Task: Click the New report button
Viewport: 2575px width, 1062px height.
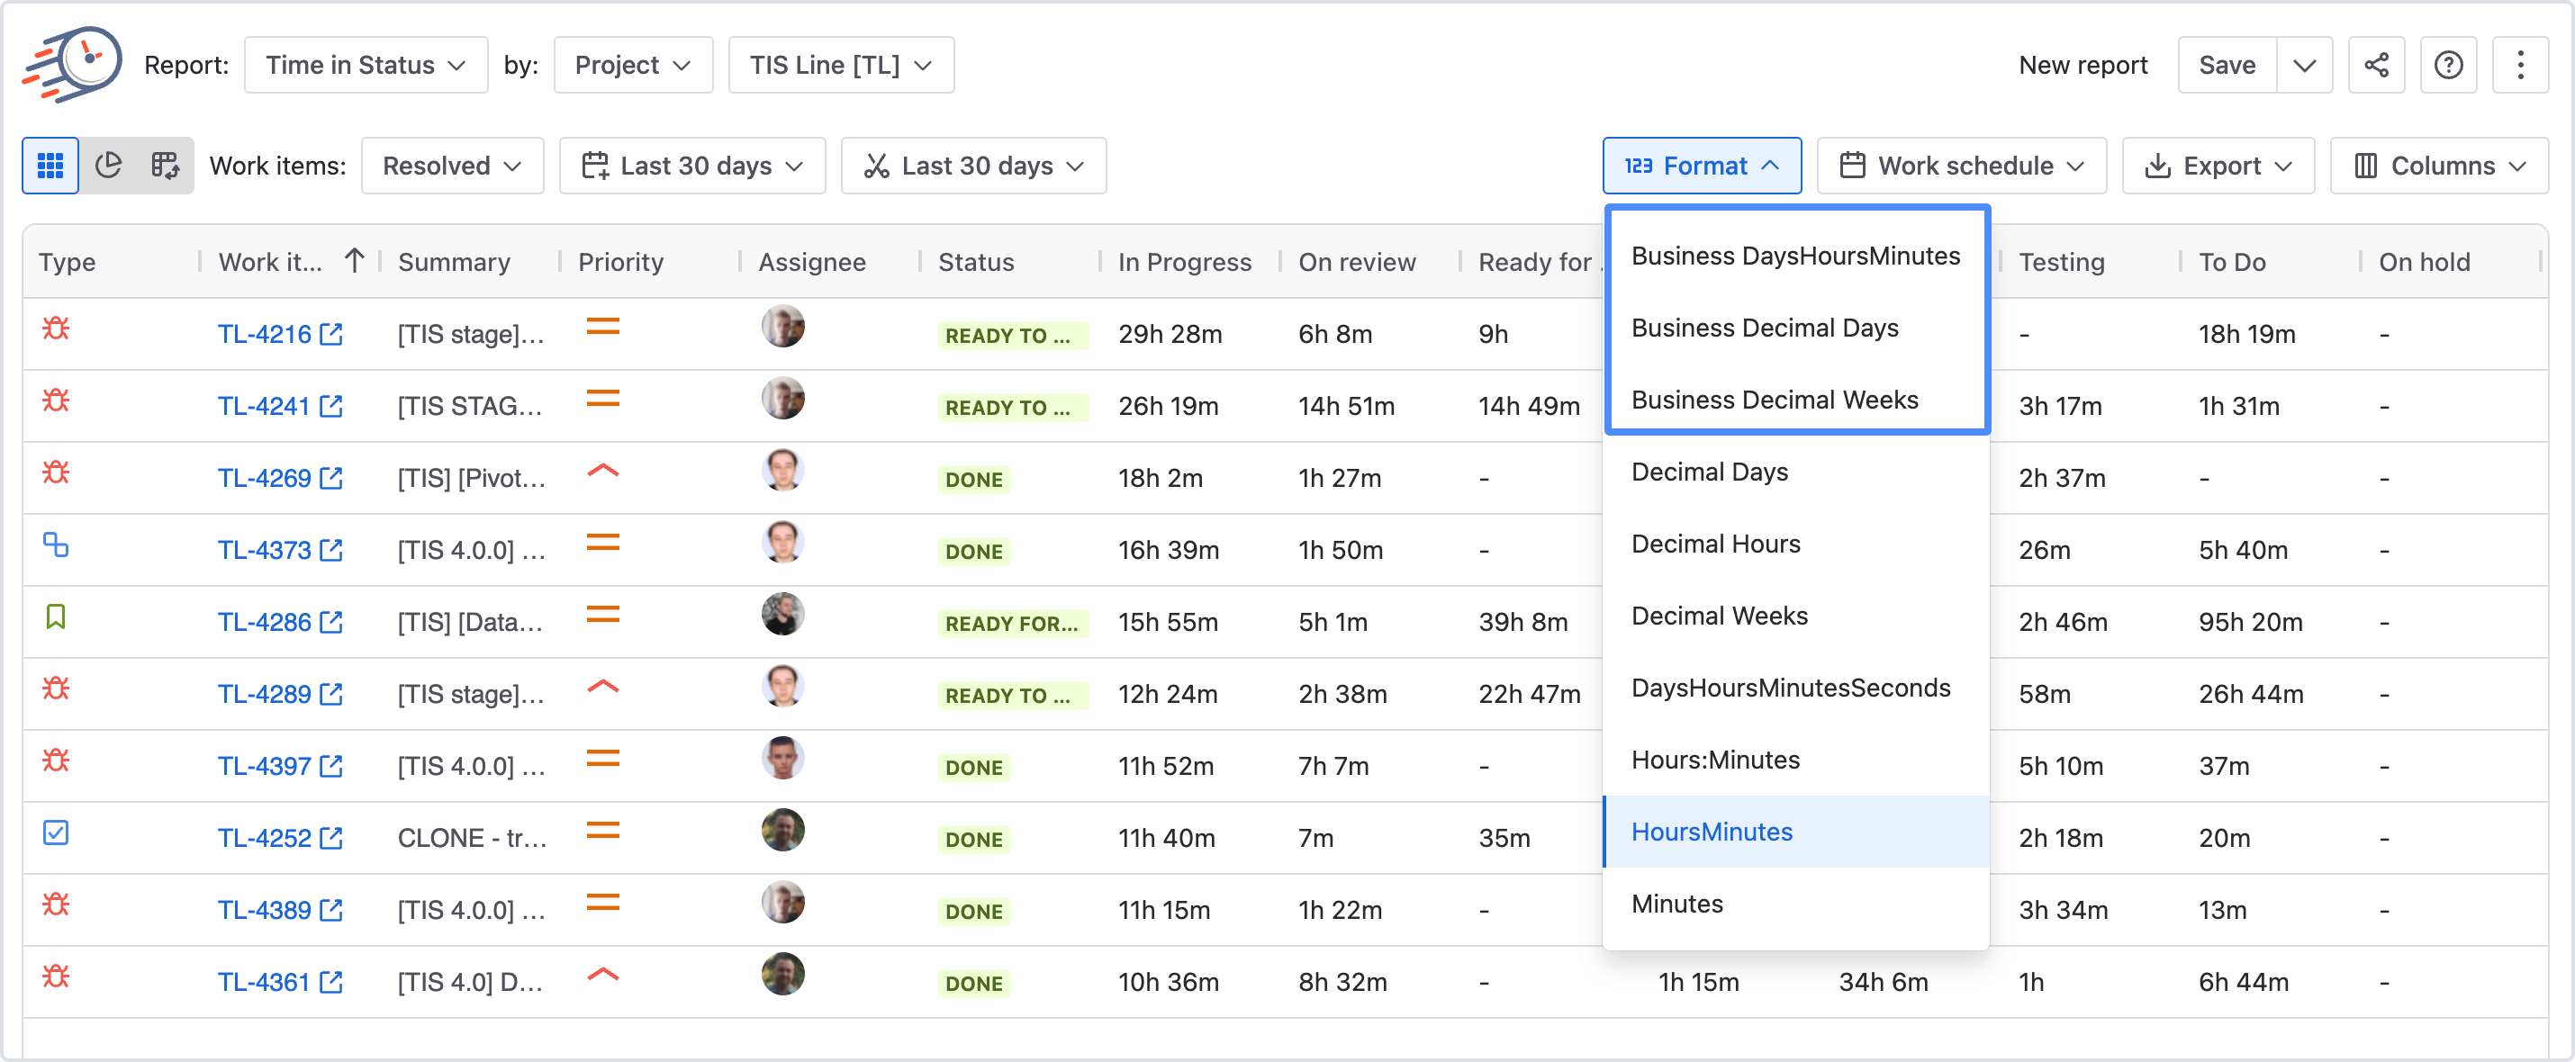Action: pos(2083,65)
